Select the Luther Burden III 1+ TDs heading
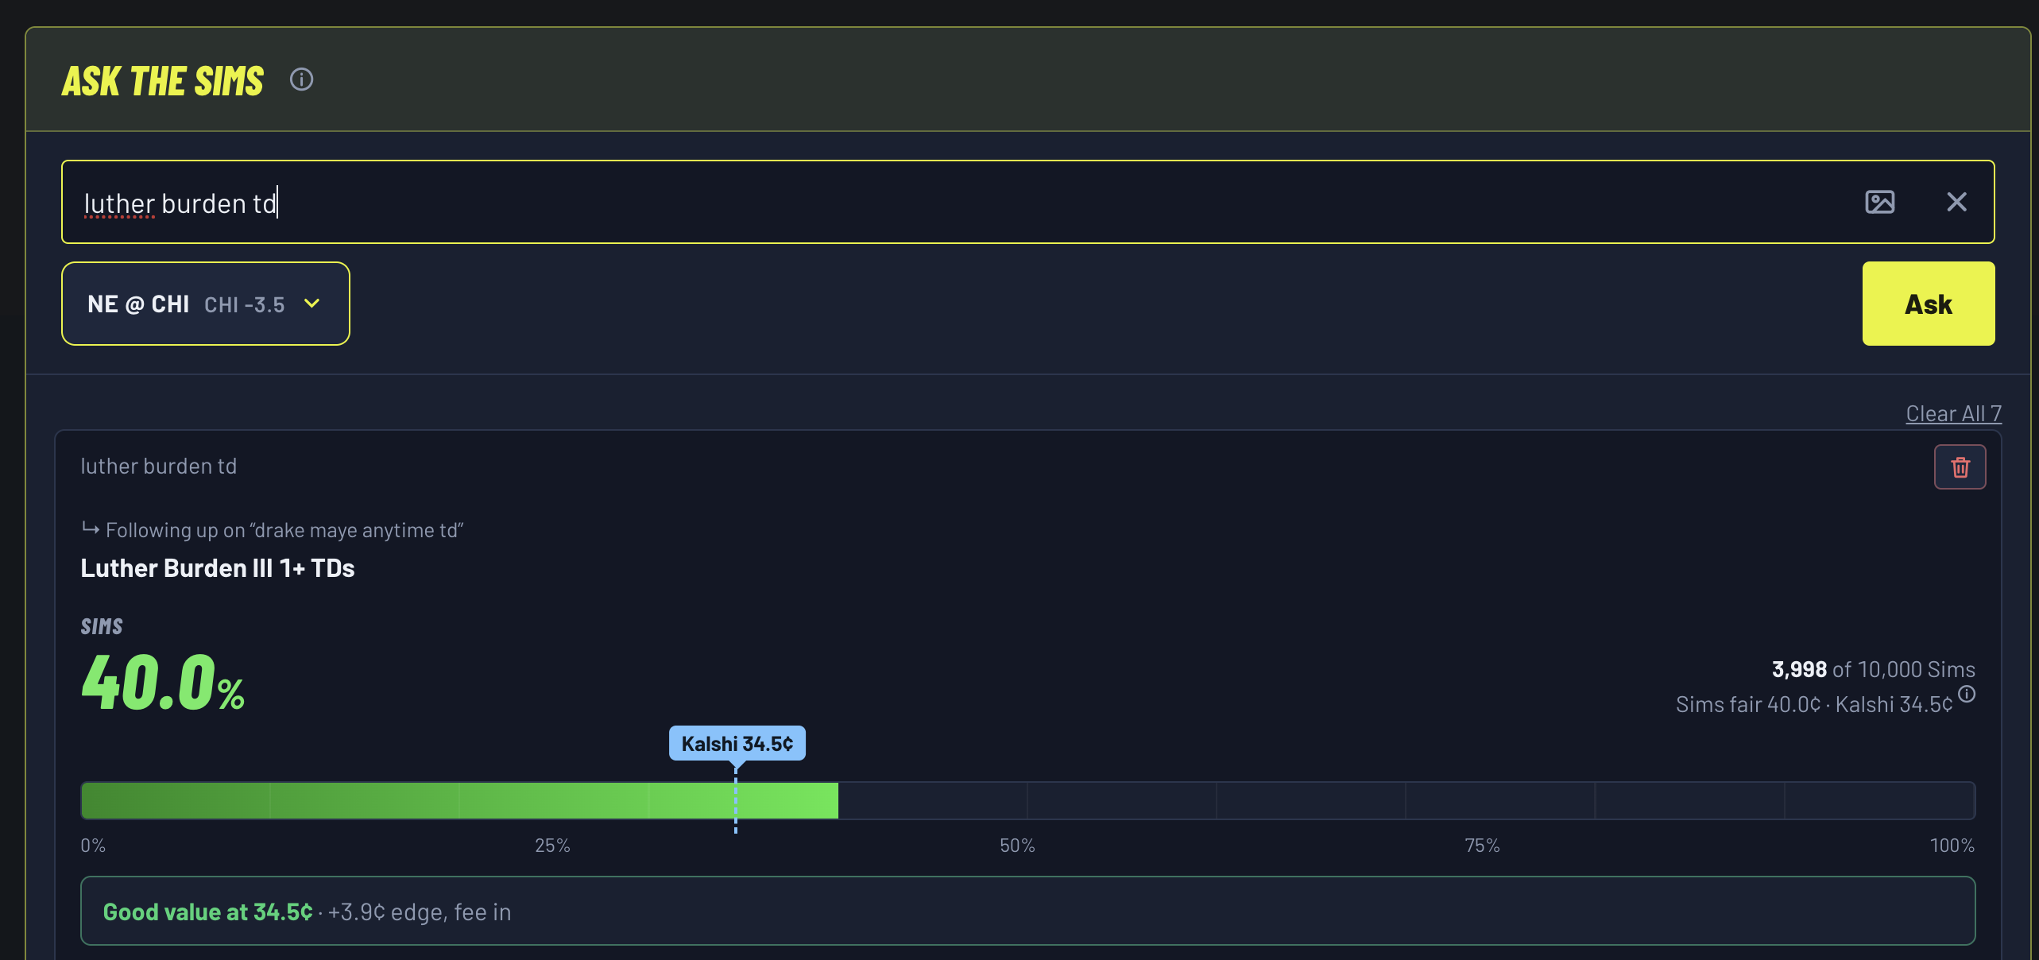This screenshot has height=960, width=2039. click(218, 568)
